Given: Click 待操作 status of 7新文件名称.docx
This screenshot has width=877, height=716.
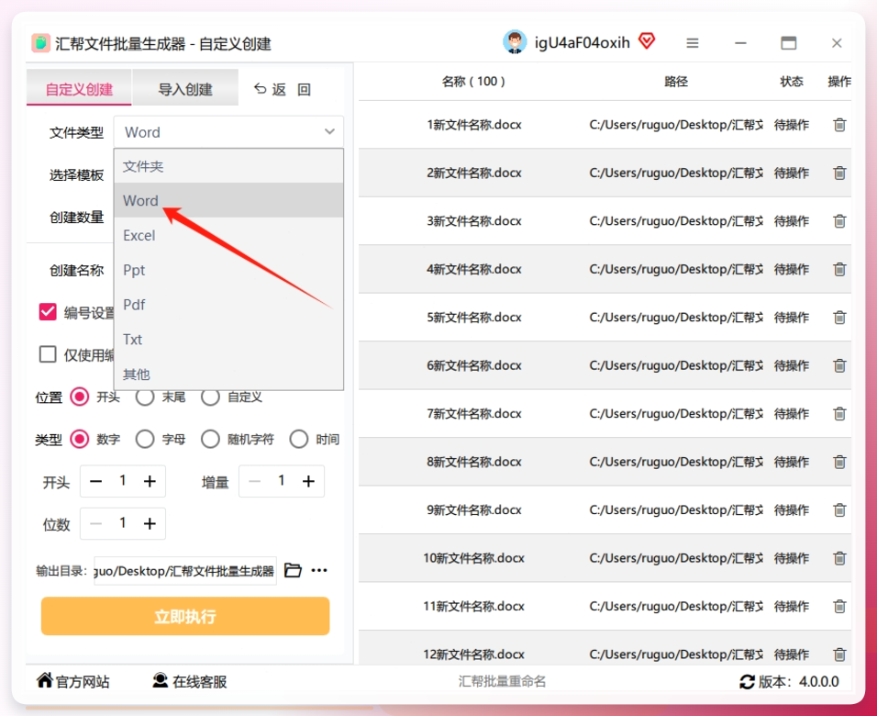Looking at the screenshot, I should [x=792, y=414].
